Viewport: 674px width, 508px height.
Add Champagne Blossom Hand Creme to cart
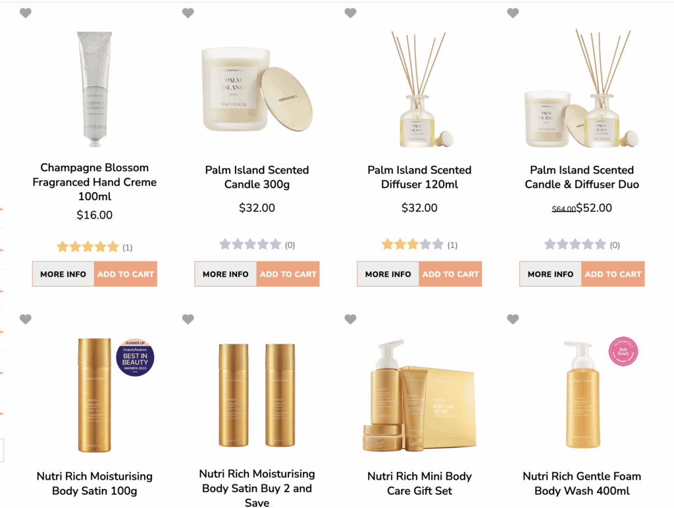[x=126, y=274]
